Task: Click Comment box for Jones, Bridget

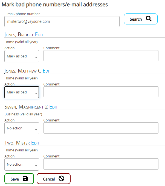Action: coord(101,55)
